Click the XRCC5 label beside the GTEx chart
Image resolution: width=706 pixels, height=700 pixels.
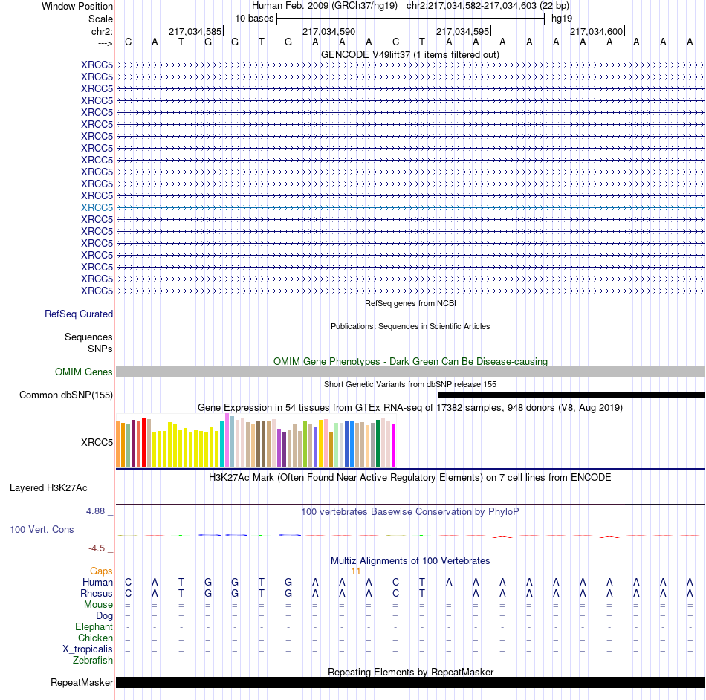pos(97,442)
